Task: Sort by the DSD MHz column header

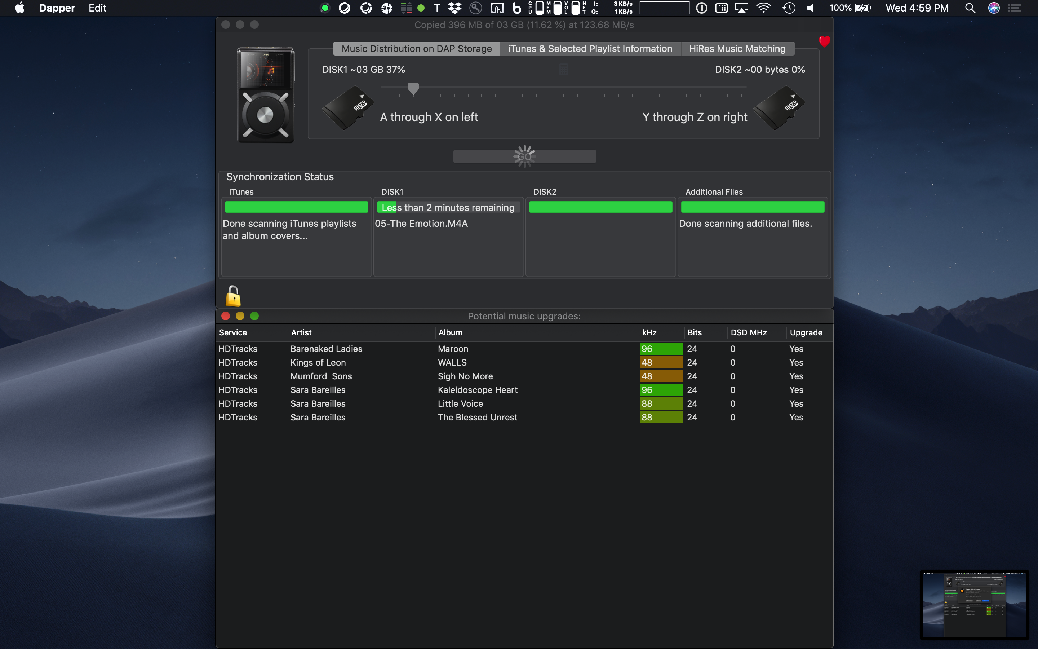Action: [x=757, y=332]
